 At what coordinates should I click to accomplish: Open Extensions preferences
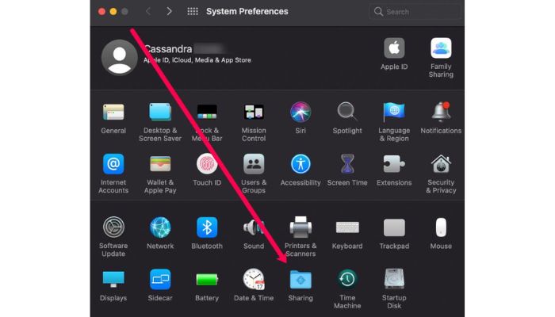[x=394, y=164]
